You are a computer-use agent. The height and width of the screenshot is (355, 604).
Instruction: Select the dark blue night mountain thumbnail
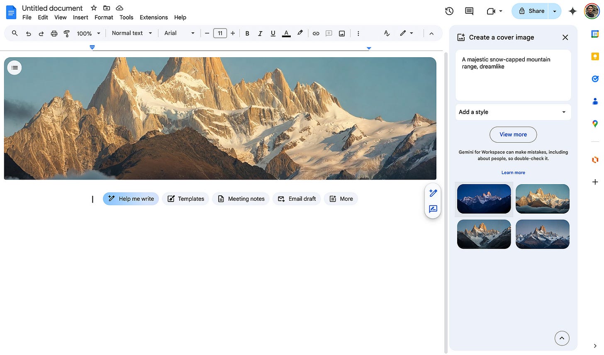tap(484, 199)
